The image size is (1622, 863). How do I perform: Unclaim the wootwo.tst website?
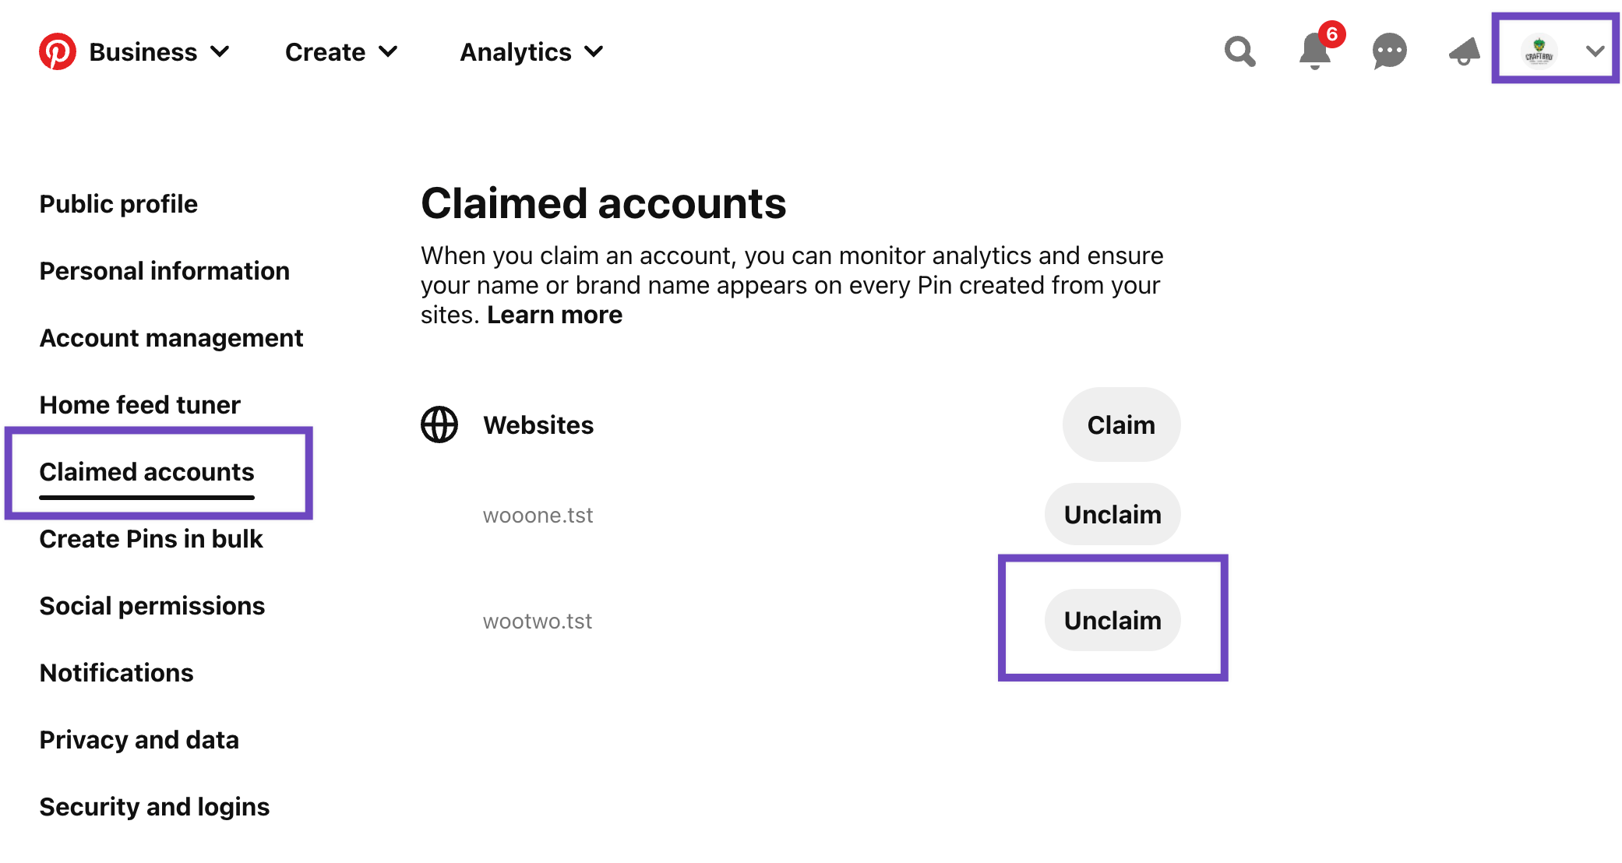coord(1112,620)
